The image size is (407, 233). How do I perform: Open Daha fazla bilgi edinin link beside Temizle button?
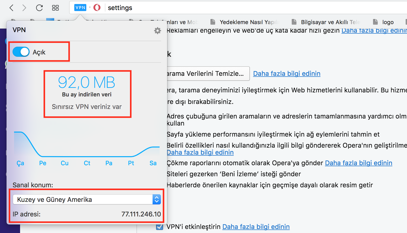pyautogui.click(x=287, y=74)
